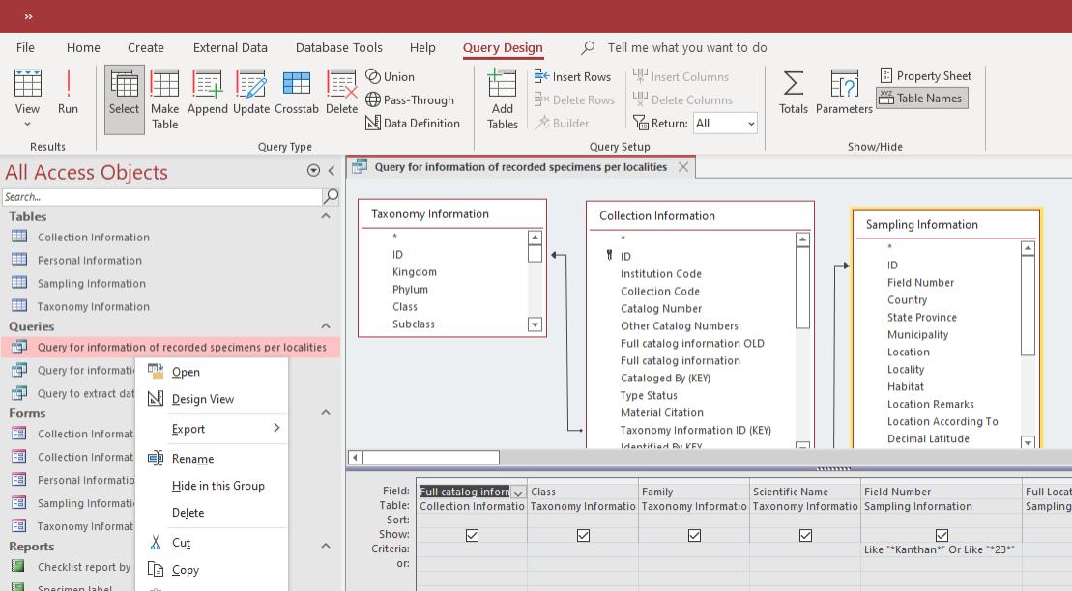Screen dimensions: 1072x591
Task: Run the query with the Run icon
Action: [x=68, y=92]
